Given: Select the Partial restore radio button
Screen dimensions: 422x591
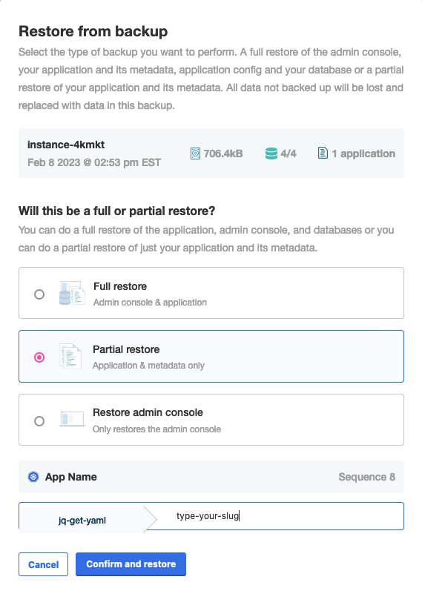Looking at the screenshot, I should (39, 357).
